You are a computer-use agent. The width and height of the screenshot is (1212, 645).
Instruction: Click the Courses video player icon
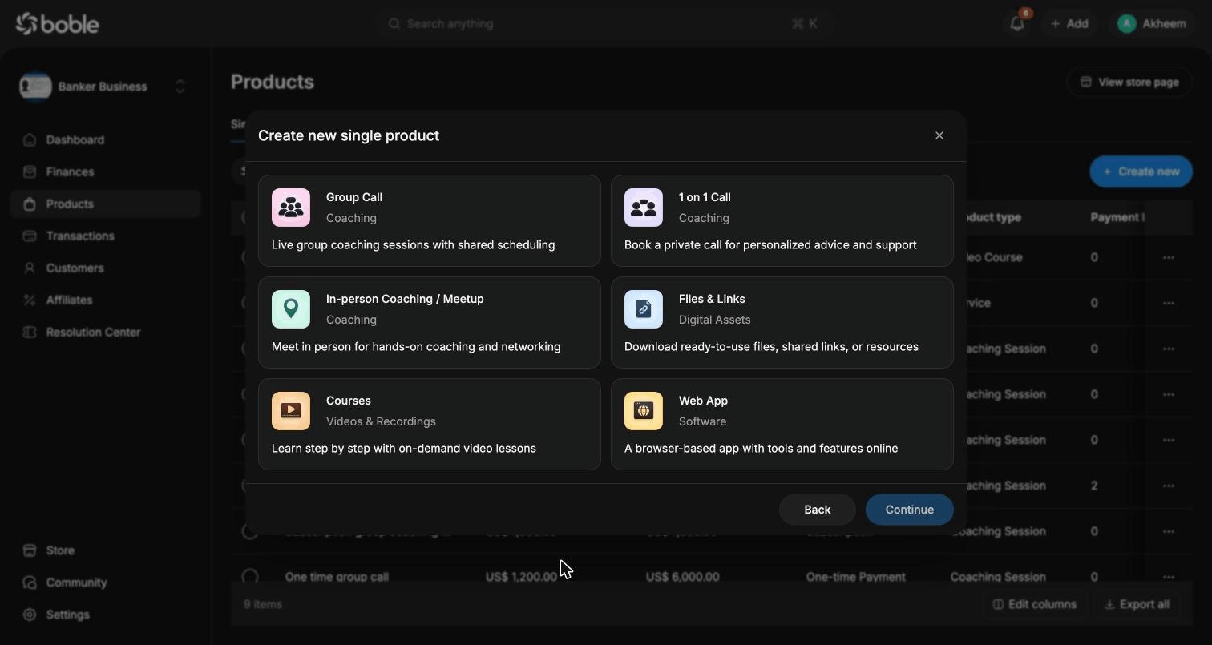(291, 411)
